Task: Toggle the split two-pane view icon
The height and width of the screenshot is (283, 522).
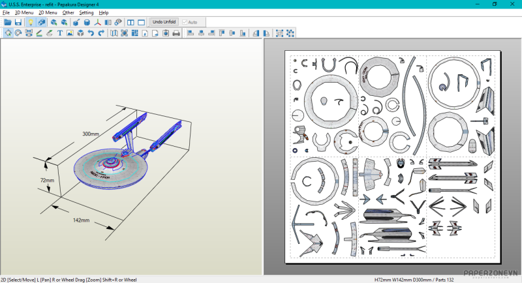Action: coord(130,22)
